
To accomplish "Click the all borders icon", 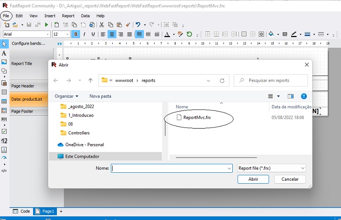I will click(x=244, y=34).
